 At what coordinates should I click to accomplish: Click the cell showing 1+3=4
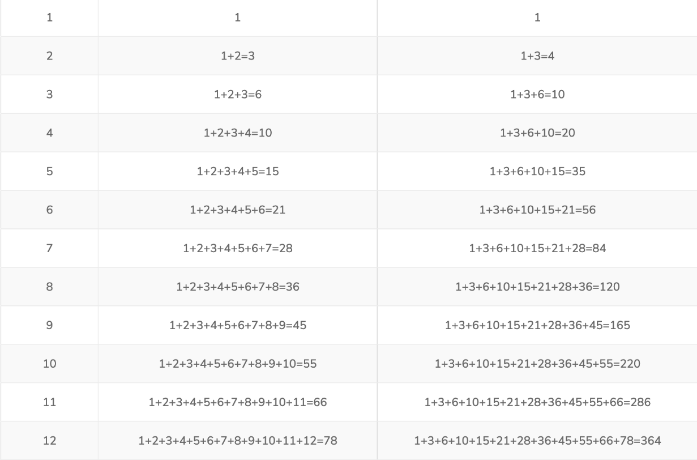pos(537,57)
